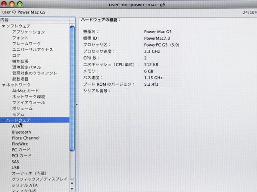Image resolution: width=257 pixels, height=192 pixels.
Task: Click the 1.15 GHz bus speed value
Action: point(153,78)
